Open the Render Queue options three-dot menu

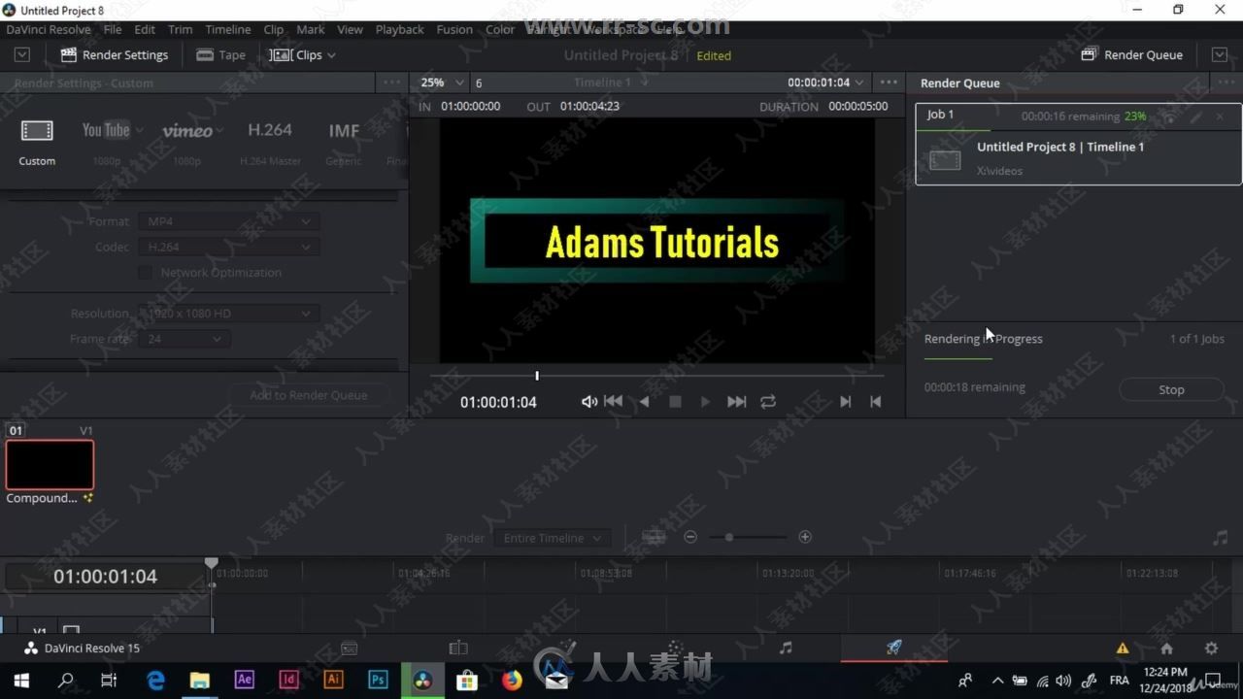click(x=1226, y=83)
